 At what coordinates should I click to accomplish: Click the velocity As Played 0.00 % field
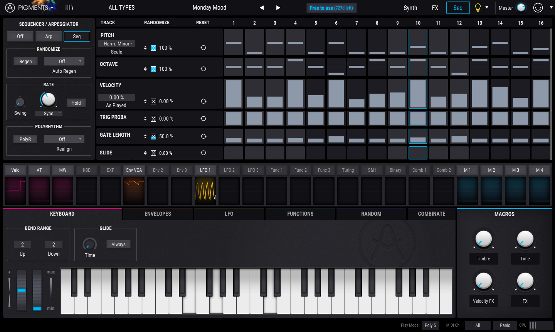tap(116, 97)
